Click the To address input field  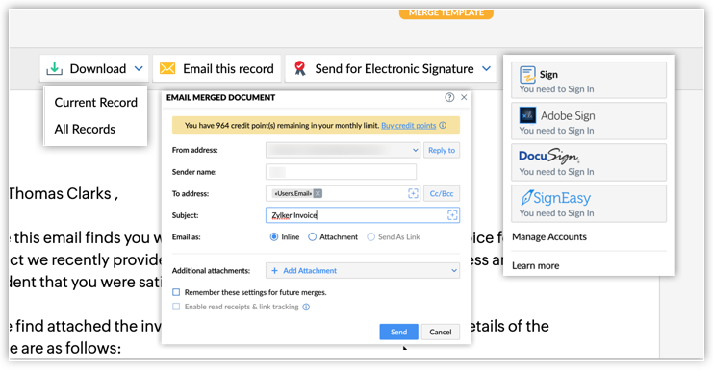[343, 193]
